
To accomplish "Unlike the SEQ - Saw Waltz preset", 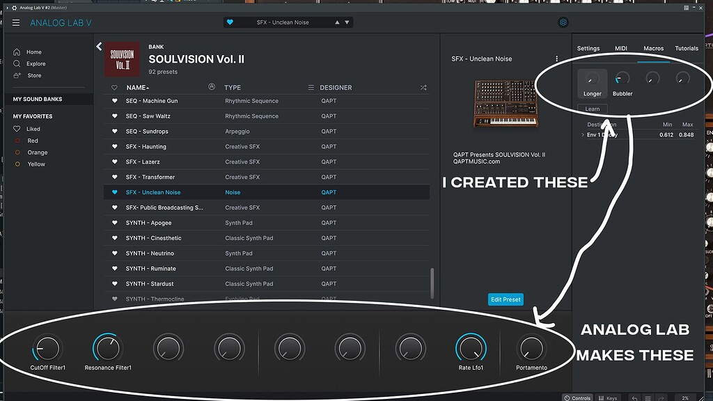I will pos(115,116).
